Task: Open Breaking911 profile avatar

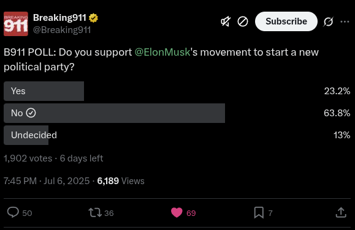Action: click(x=16, y=24)
